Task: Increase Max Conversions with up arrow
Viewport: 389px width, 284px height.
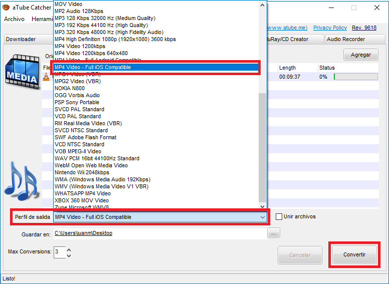Action: click(69, 250)
